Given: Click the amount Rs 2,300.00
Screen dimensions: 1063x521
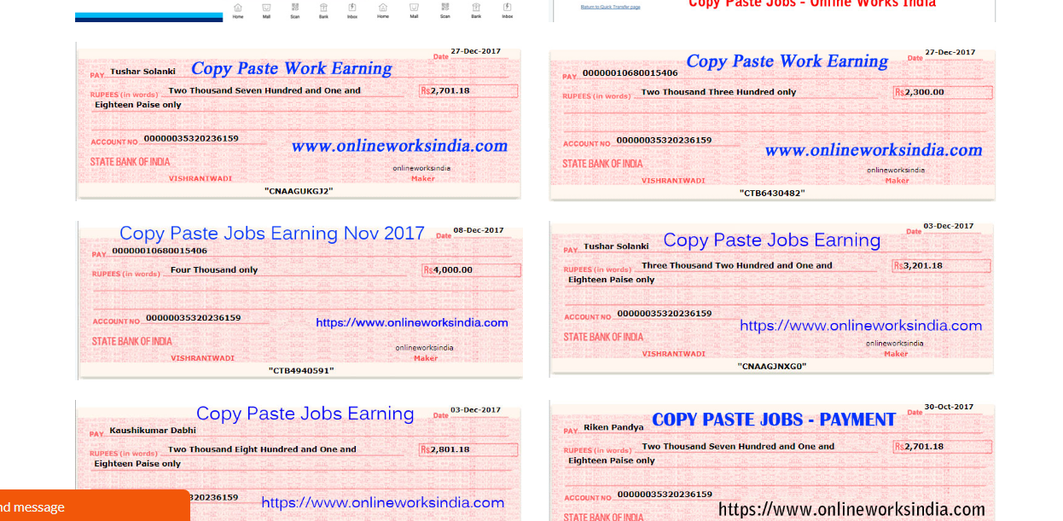Looking at the screenshot, I should click(942, 91).
